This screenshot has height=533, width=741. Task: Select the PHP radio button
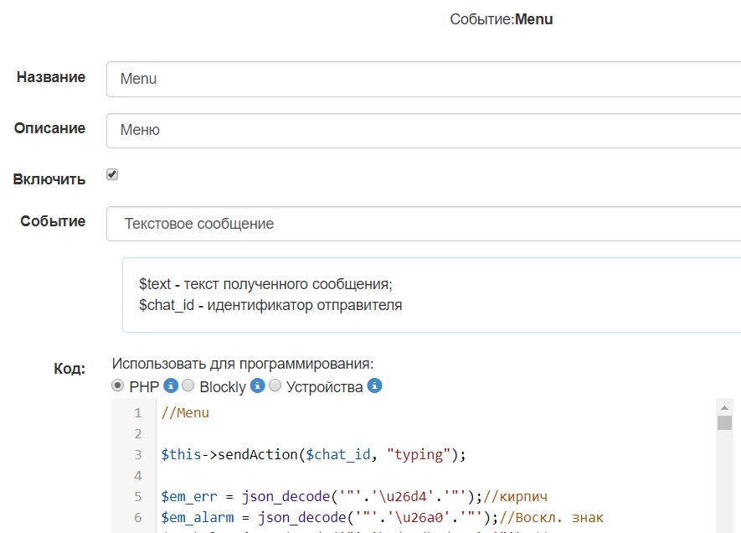point(118,386)
